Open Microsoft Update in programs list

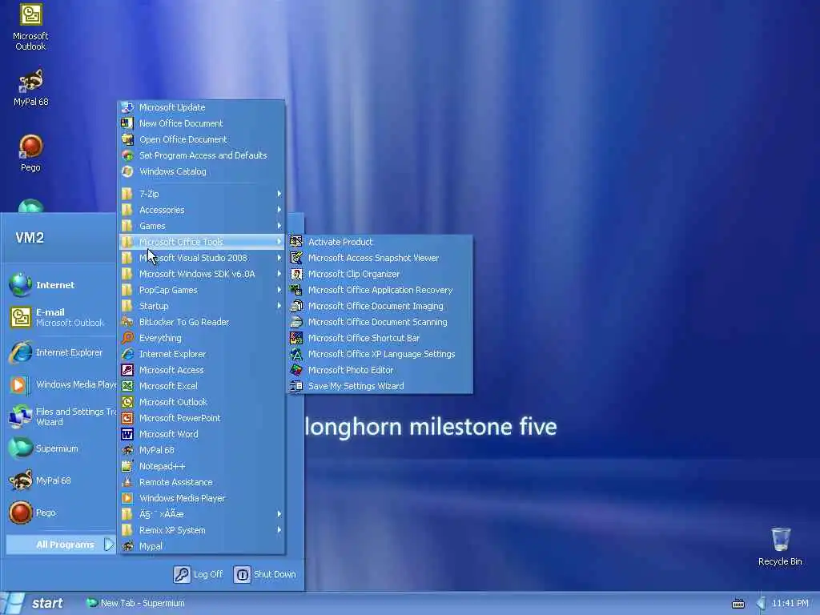(x=202, y=107)
